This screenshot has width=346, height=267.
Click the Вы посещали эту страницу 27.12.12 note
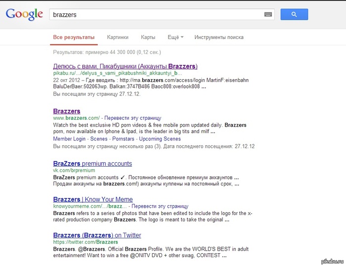[97, 94]
